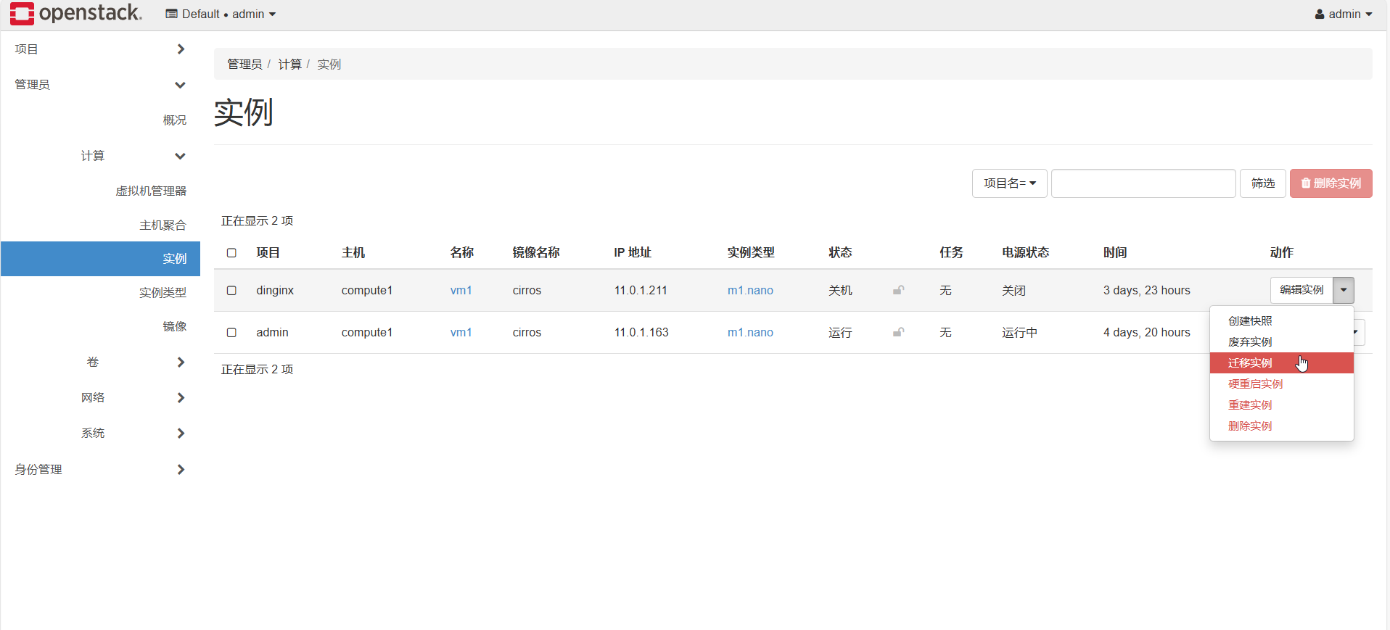Click 计算 in the breadcrumb
The height and width of the screenshot is (630, 1390).
coord(289,65)
